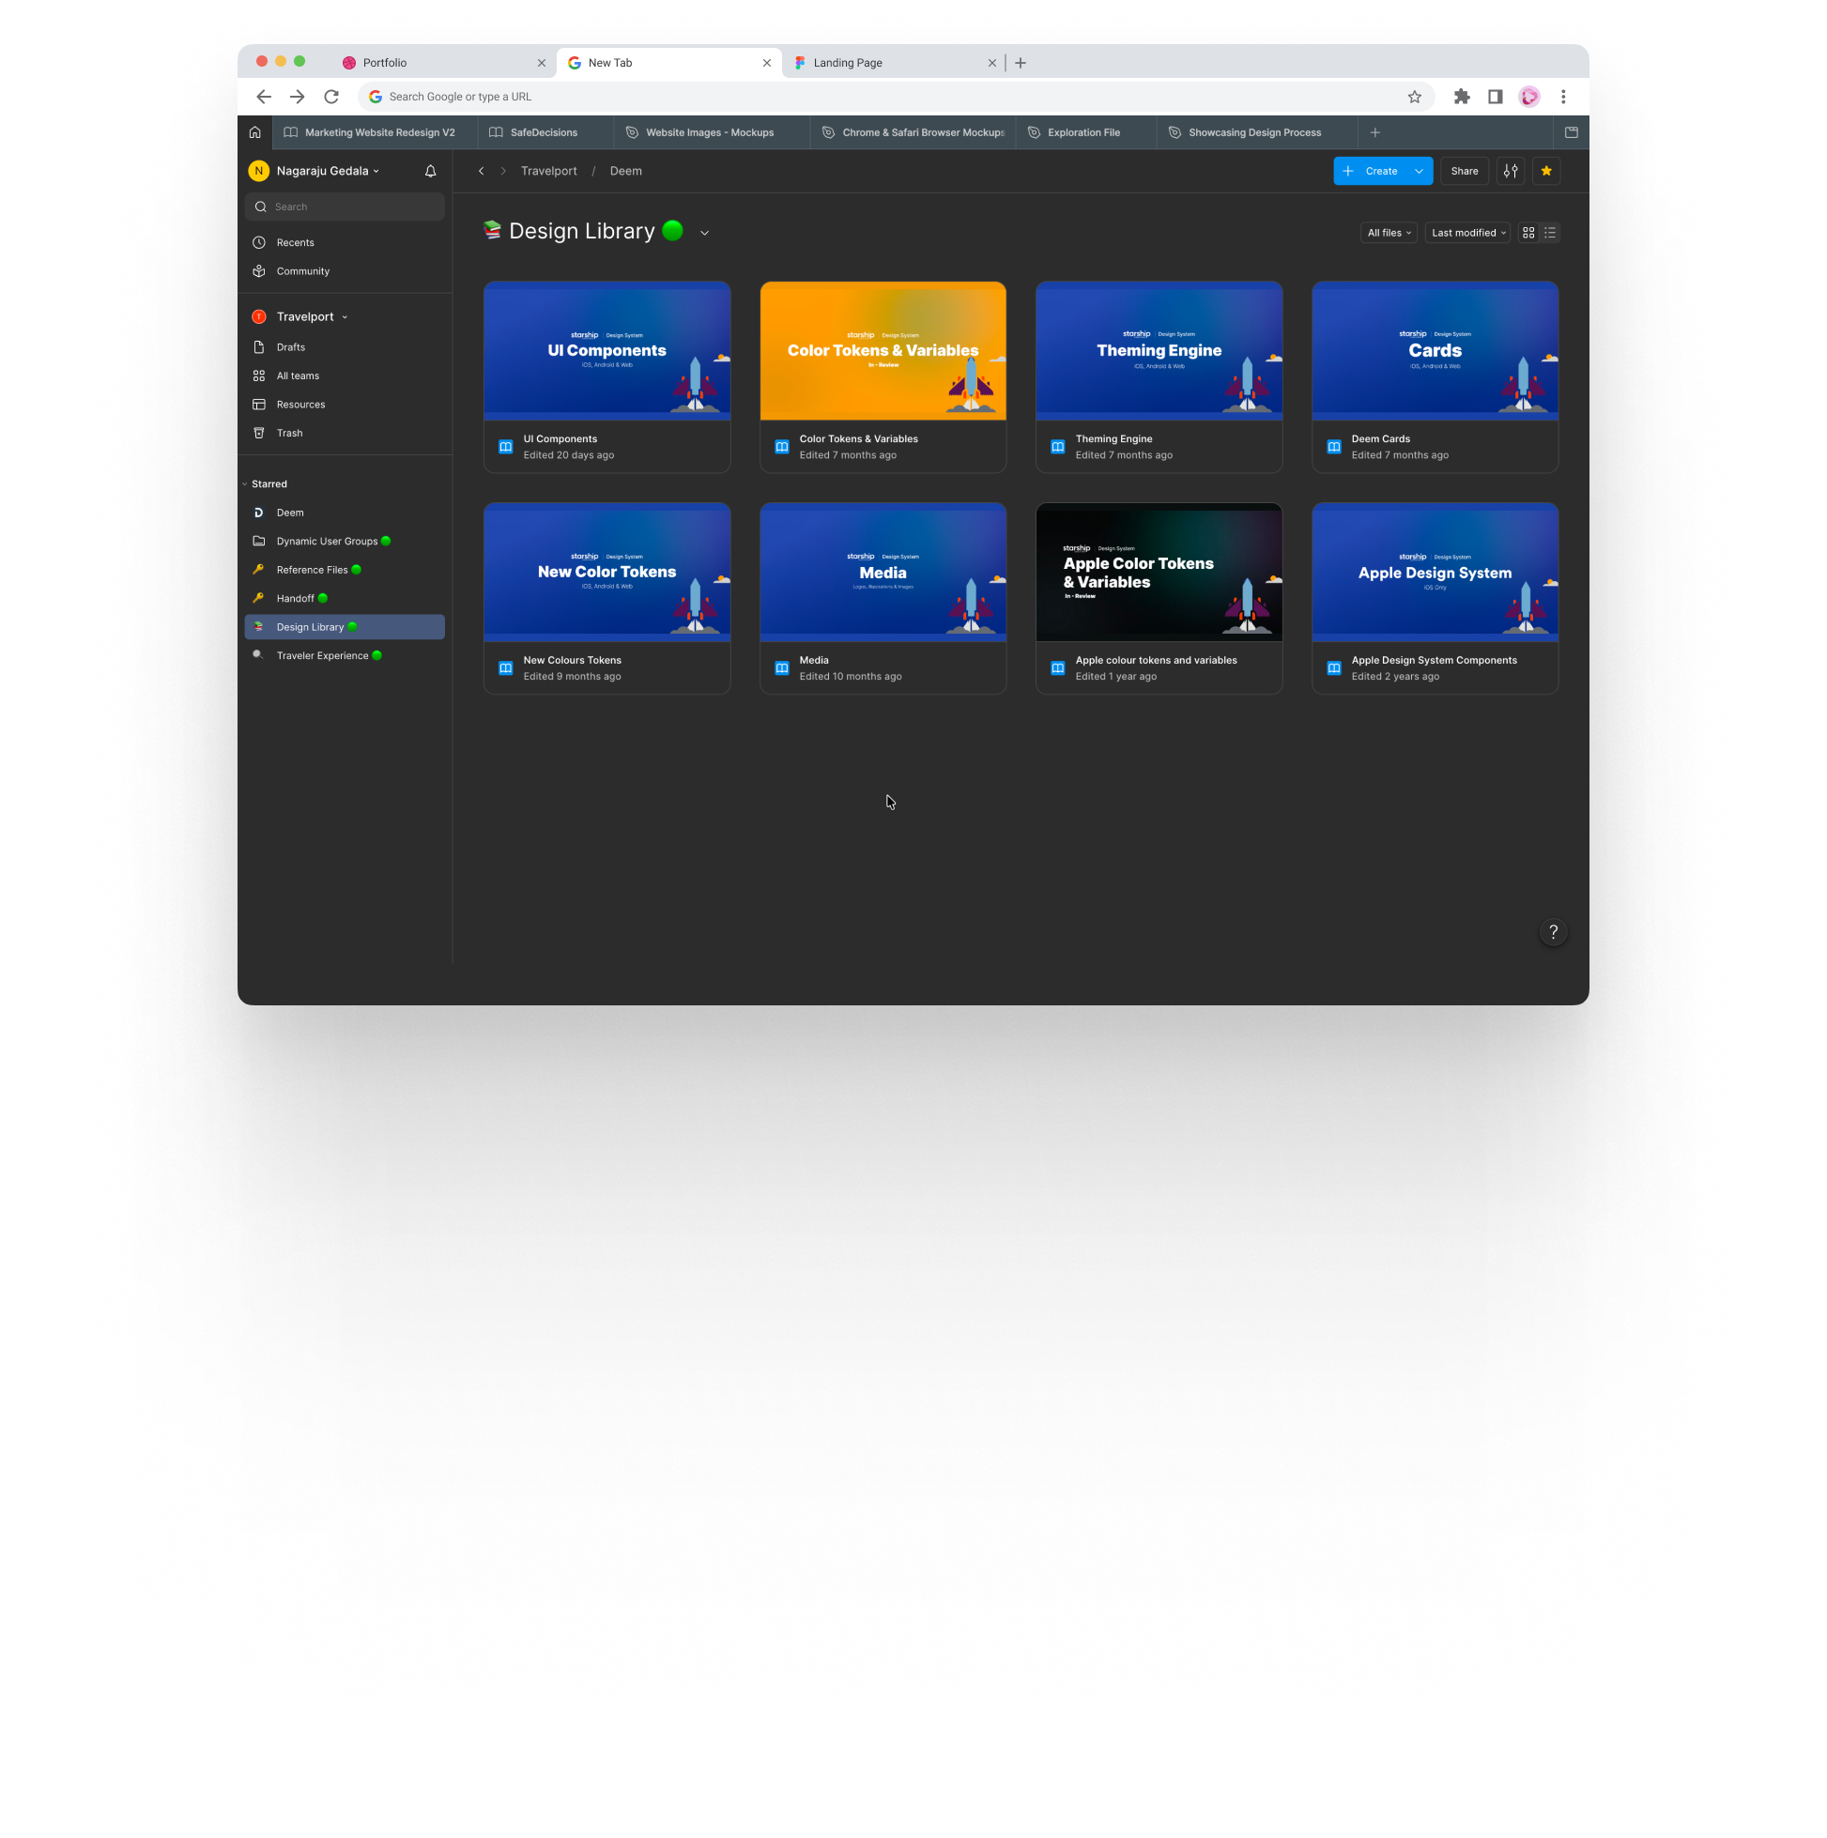Click the window icon at tab bar end
Image resolution: width=1827 pixels, height=1838 pixels.
(1571, 132)
